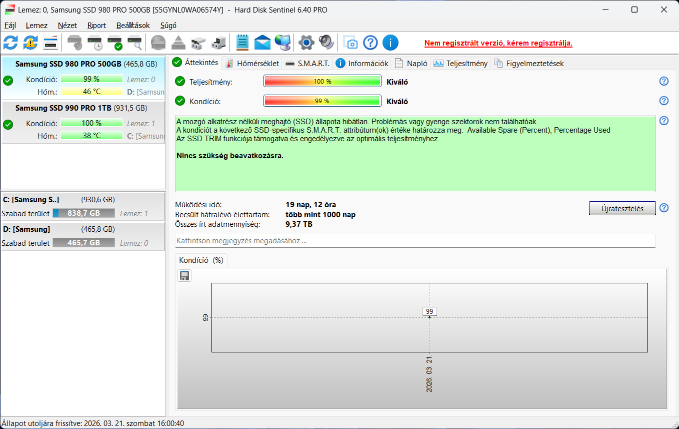
Task: Switch to the S.M.A.R.T. tab
Action: pos(307,63)
